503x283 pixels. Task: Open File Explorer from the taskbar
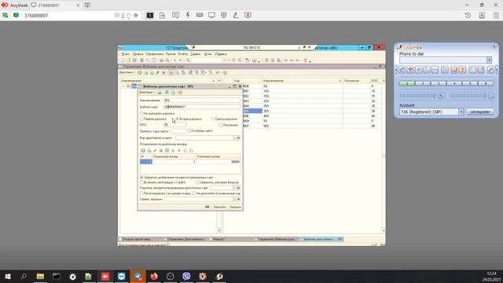pos(40,276)
